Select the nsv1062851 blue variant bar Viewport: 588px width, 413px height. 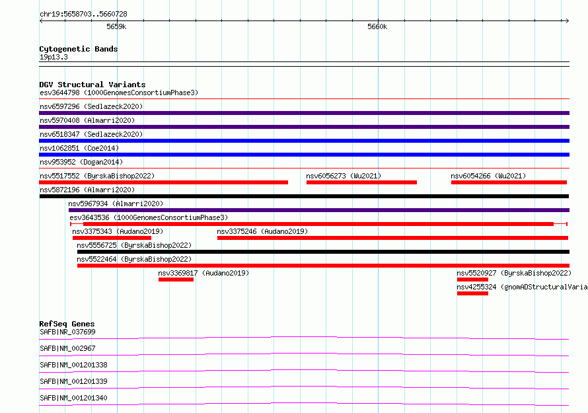[x=304, y=155]
